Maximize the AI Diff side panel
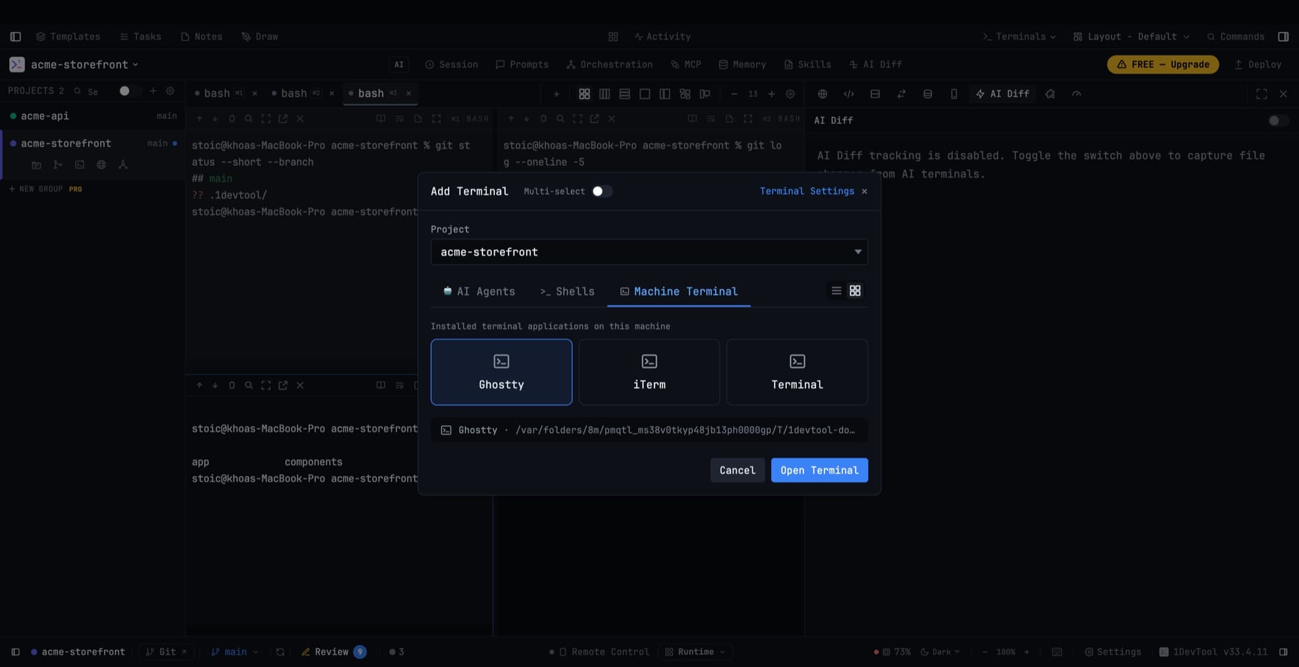Screen dimensions: 1299x667 pyautogui.click(x=1261, y=94)
